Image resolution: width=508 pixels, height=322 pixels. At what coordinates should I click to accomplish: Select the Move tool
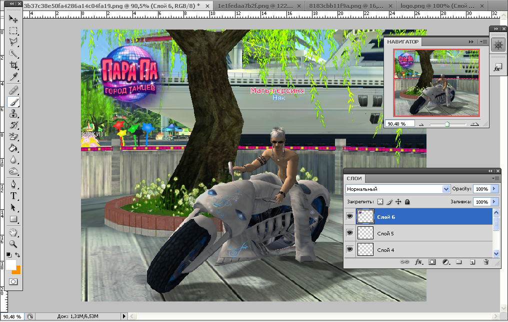coord(13,19)
